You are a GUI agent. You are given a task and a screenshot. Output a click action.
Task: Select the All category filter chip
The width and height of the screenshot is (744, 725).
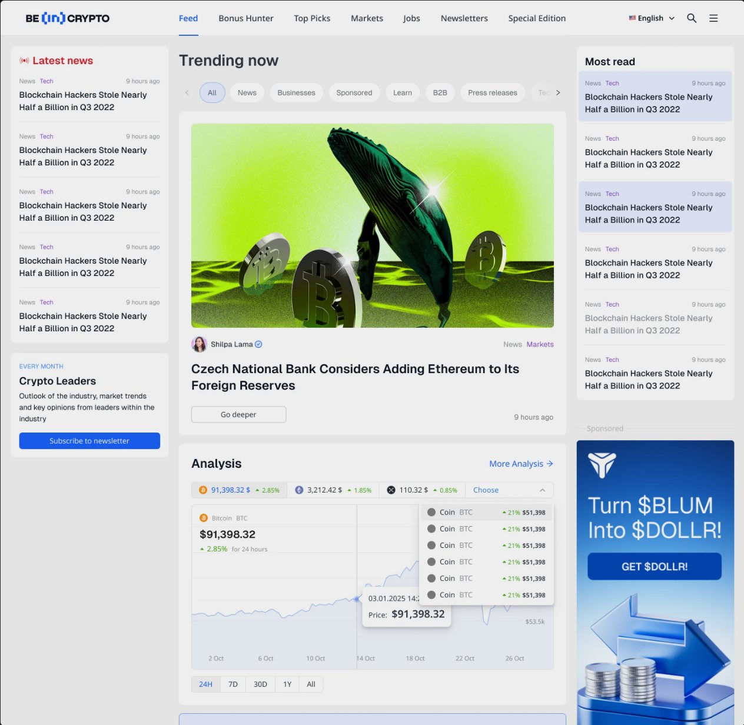[212, 92]
